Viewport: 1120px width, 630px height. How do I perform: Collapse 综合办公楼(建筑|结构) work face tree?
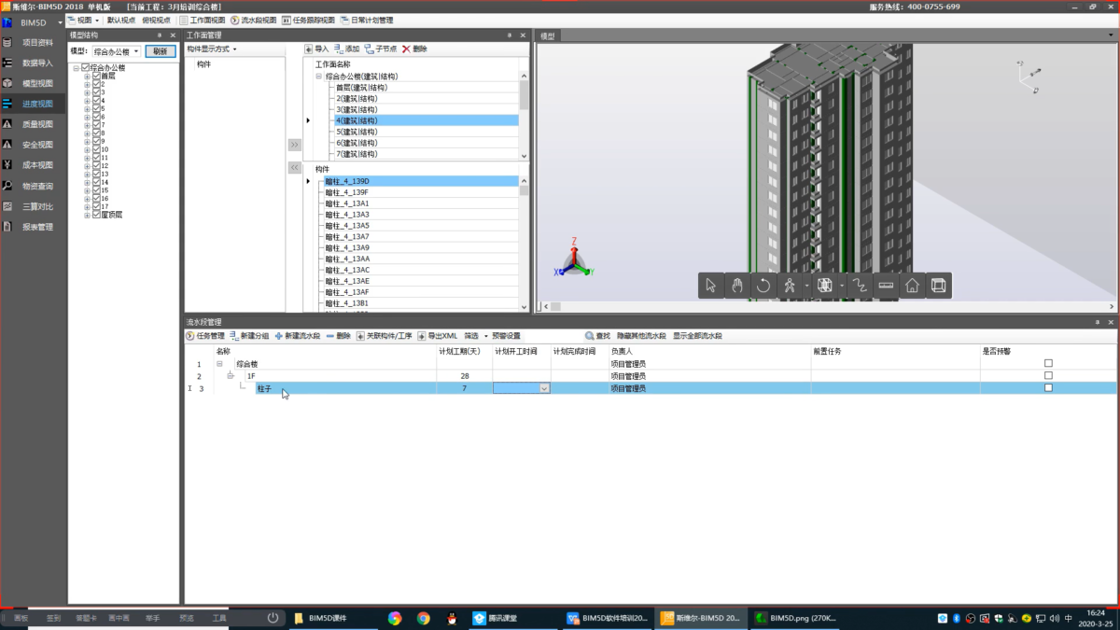pyautogui.click(x=318, y=77)
